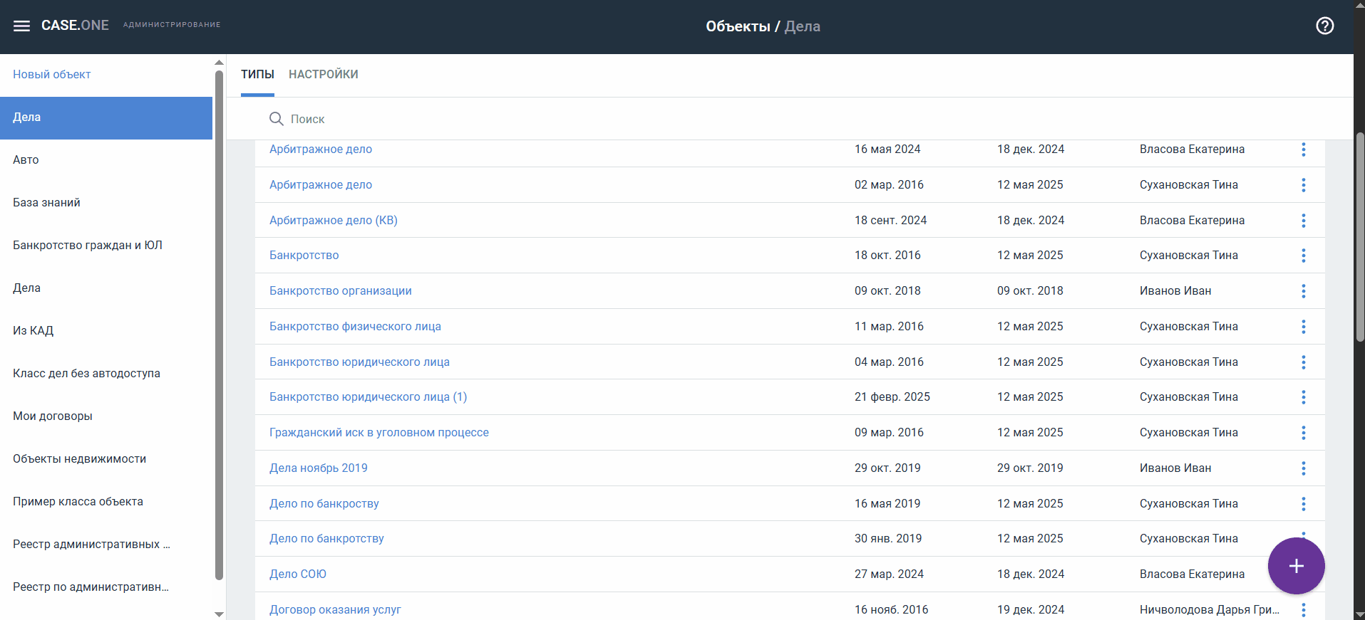Open the three-dot menu for Арбитражное дело 02 мар. 2016
This screenshot has width=1365, height=620.
click(1303, 185)
